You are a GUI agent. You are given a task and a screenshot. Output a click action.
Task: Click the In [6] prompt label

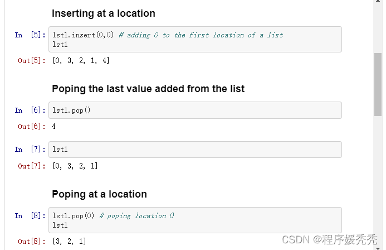tap(30, 110)
